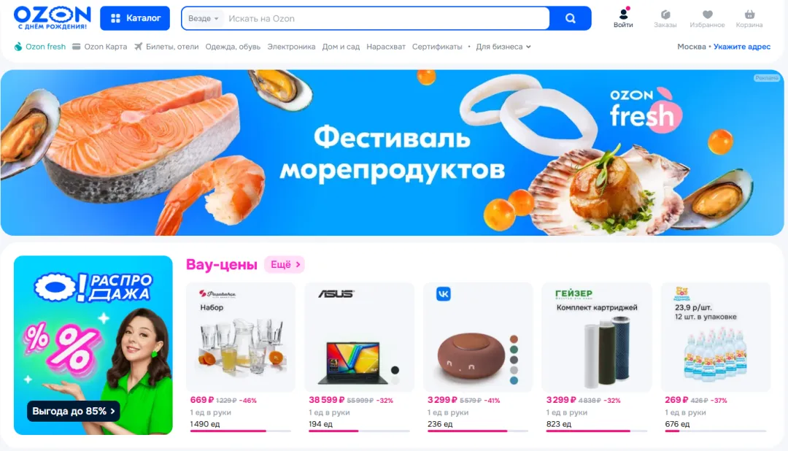Click the VK brand icon on product card

pos(444,293)
